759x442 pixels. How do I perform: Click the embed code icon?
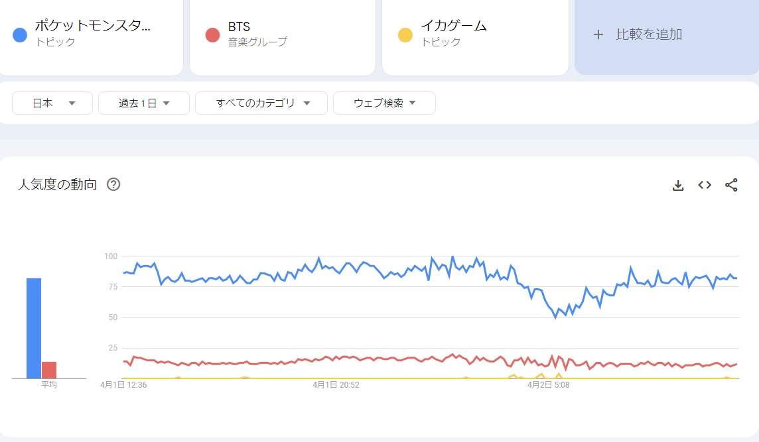tap(705, 186)
